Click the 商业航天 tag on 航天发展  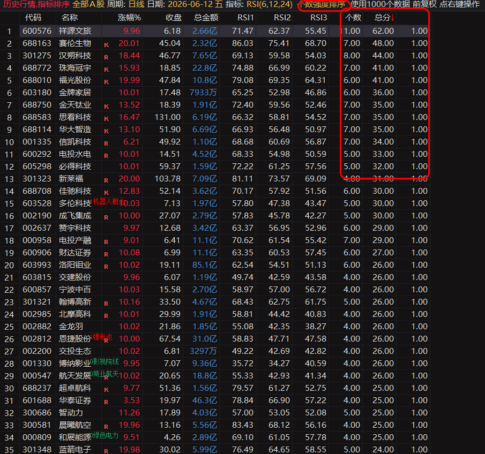pos(106,374)
